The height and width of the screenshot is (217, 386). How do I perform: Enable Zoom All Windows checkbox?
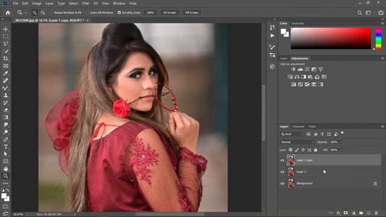pyautogui.click(x=87, y=13)
